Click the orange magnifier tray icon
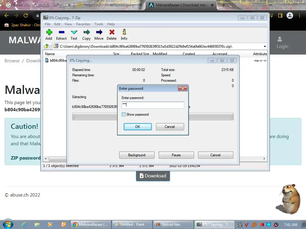Screen dimensions: 306x229 coord(254,225)
